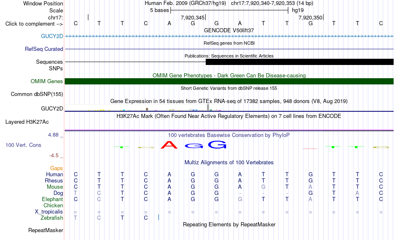Screen dimensions: 394x240
Task: Click the Dog alignment row label
Action: point(58,193)
